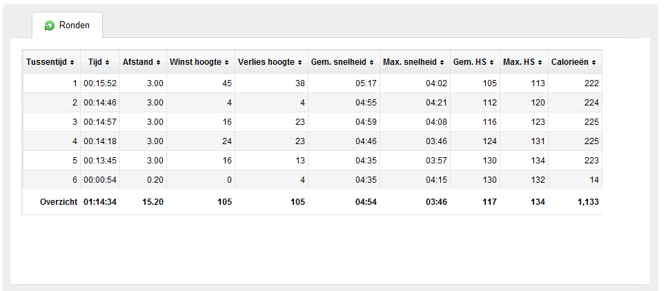The width and height of the screenshot is (668, 291).
Task: Click sort arrows next to Tijd
Action: tap(107, 63)
